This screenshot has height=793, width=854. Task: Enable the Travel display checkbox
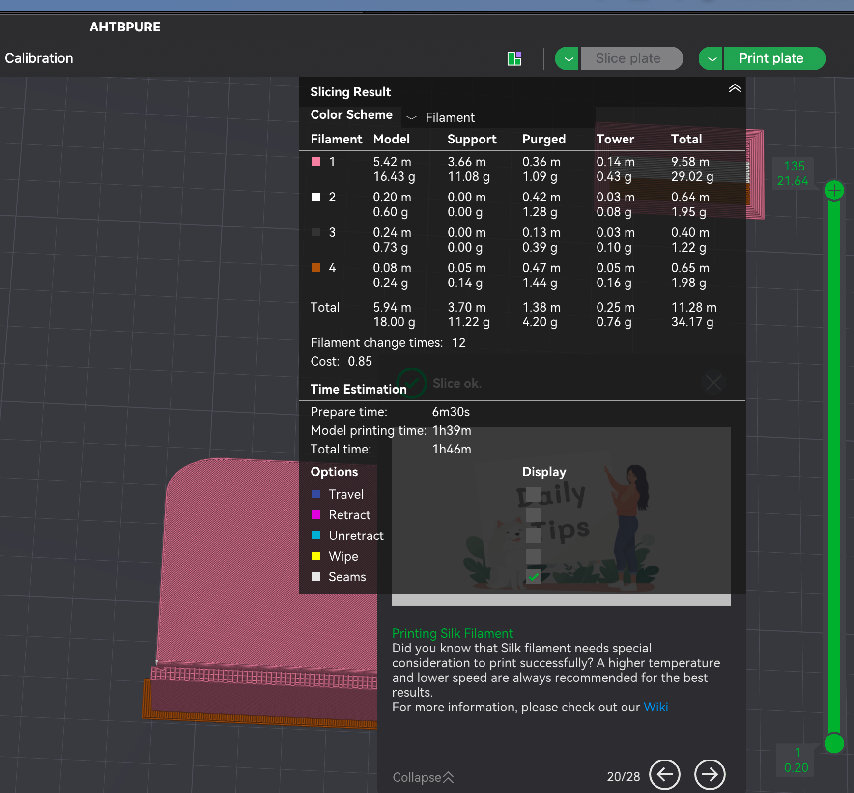click(534, 494)
